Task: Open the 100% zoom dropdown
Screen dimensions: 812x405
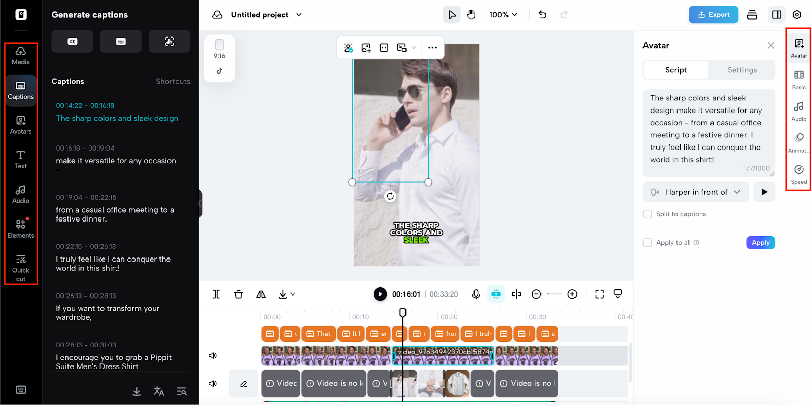Action: [x=503, y=15]
